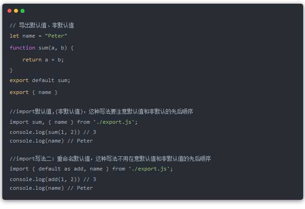Click the 'function' keyword before sum
Viewport: 305px width, 209px height.
[22, 48]
